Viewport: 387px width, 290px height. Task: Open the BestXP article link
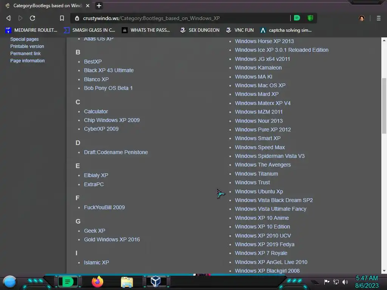[93, 62]
